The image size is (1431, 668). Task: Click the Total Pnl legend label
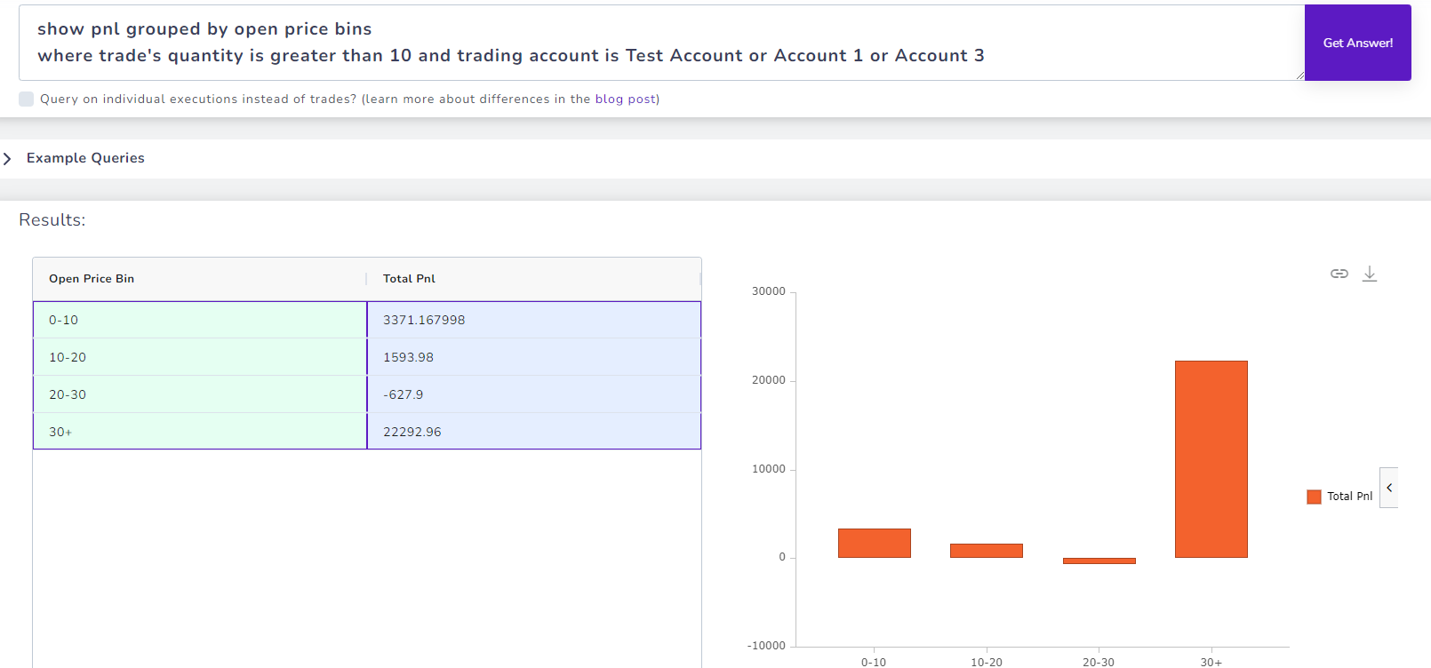1349,497
